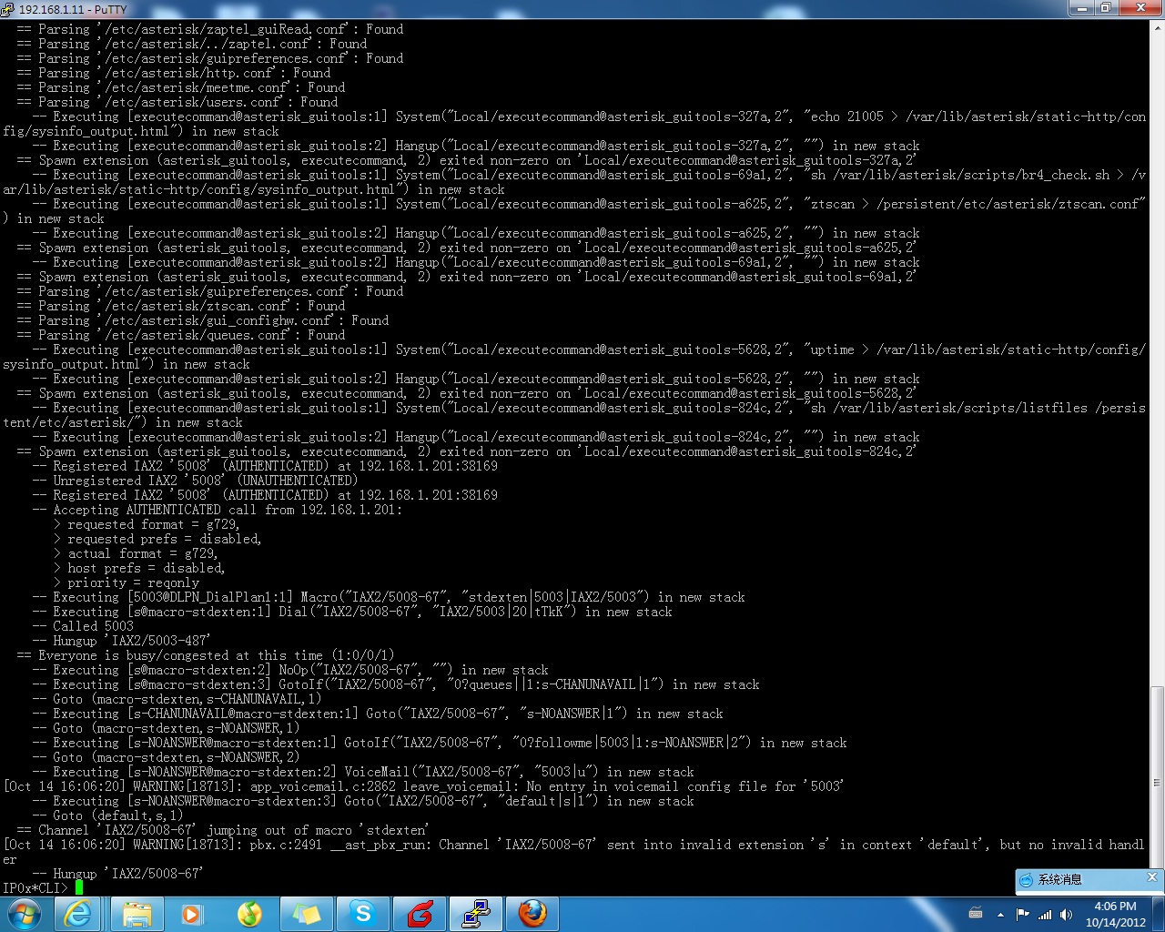Click the keyboard icon in system tray
This screenshot has height=932, width=1165.
tap(976, 914)
